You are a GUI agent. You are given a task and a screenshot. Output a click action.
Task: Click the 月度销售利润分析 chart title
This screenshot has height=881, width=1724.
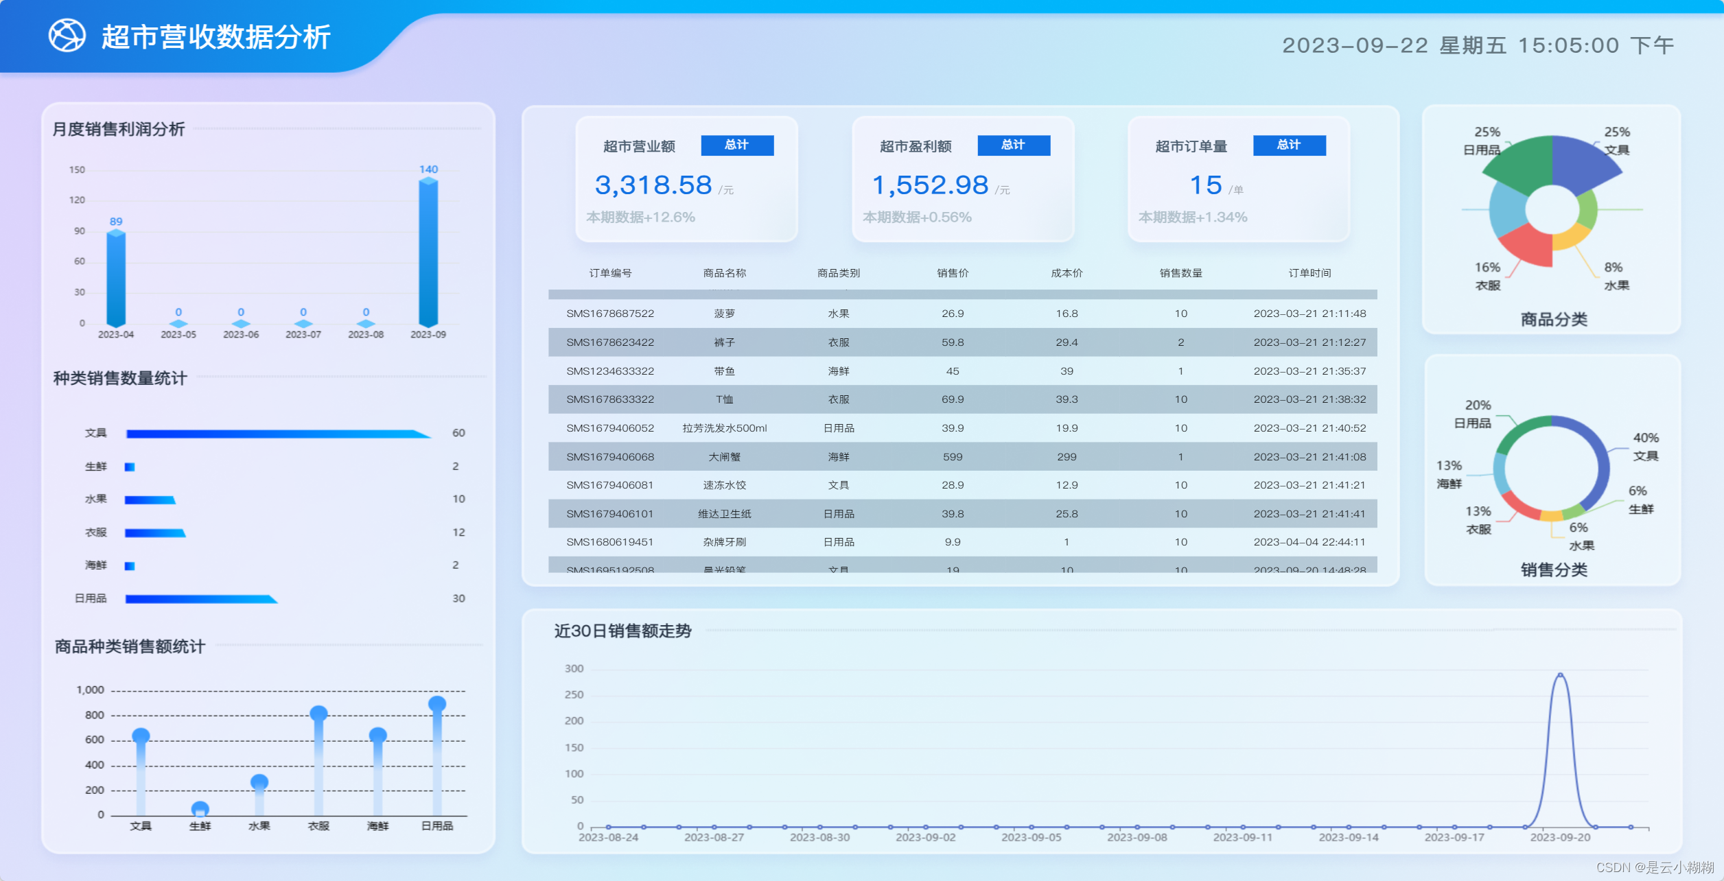(119, 129)
